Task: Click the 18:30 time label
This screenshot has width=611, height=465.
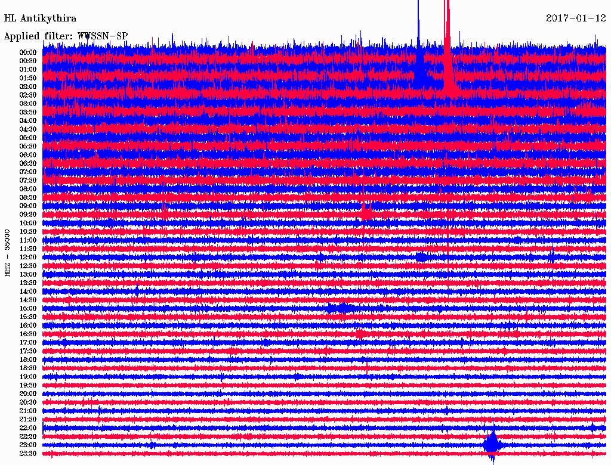Action: tap(28, 368)
